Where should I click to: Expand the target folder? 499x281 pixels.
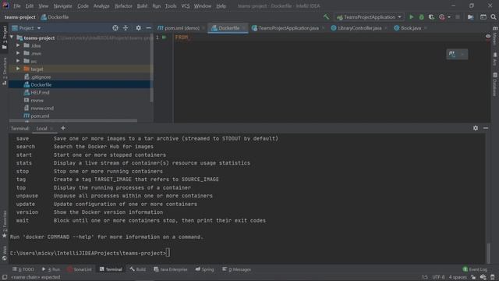[18, 69]
